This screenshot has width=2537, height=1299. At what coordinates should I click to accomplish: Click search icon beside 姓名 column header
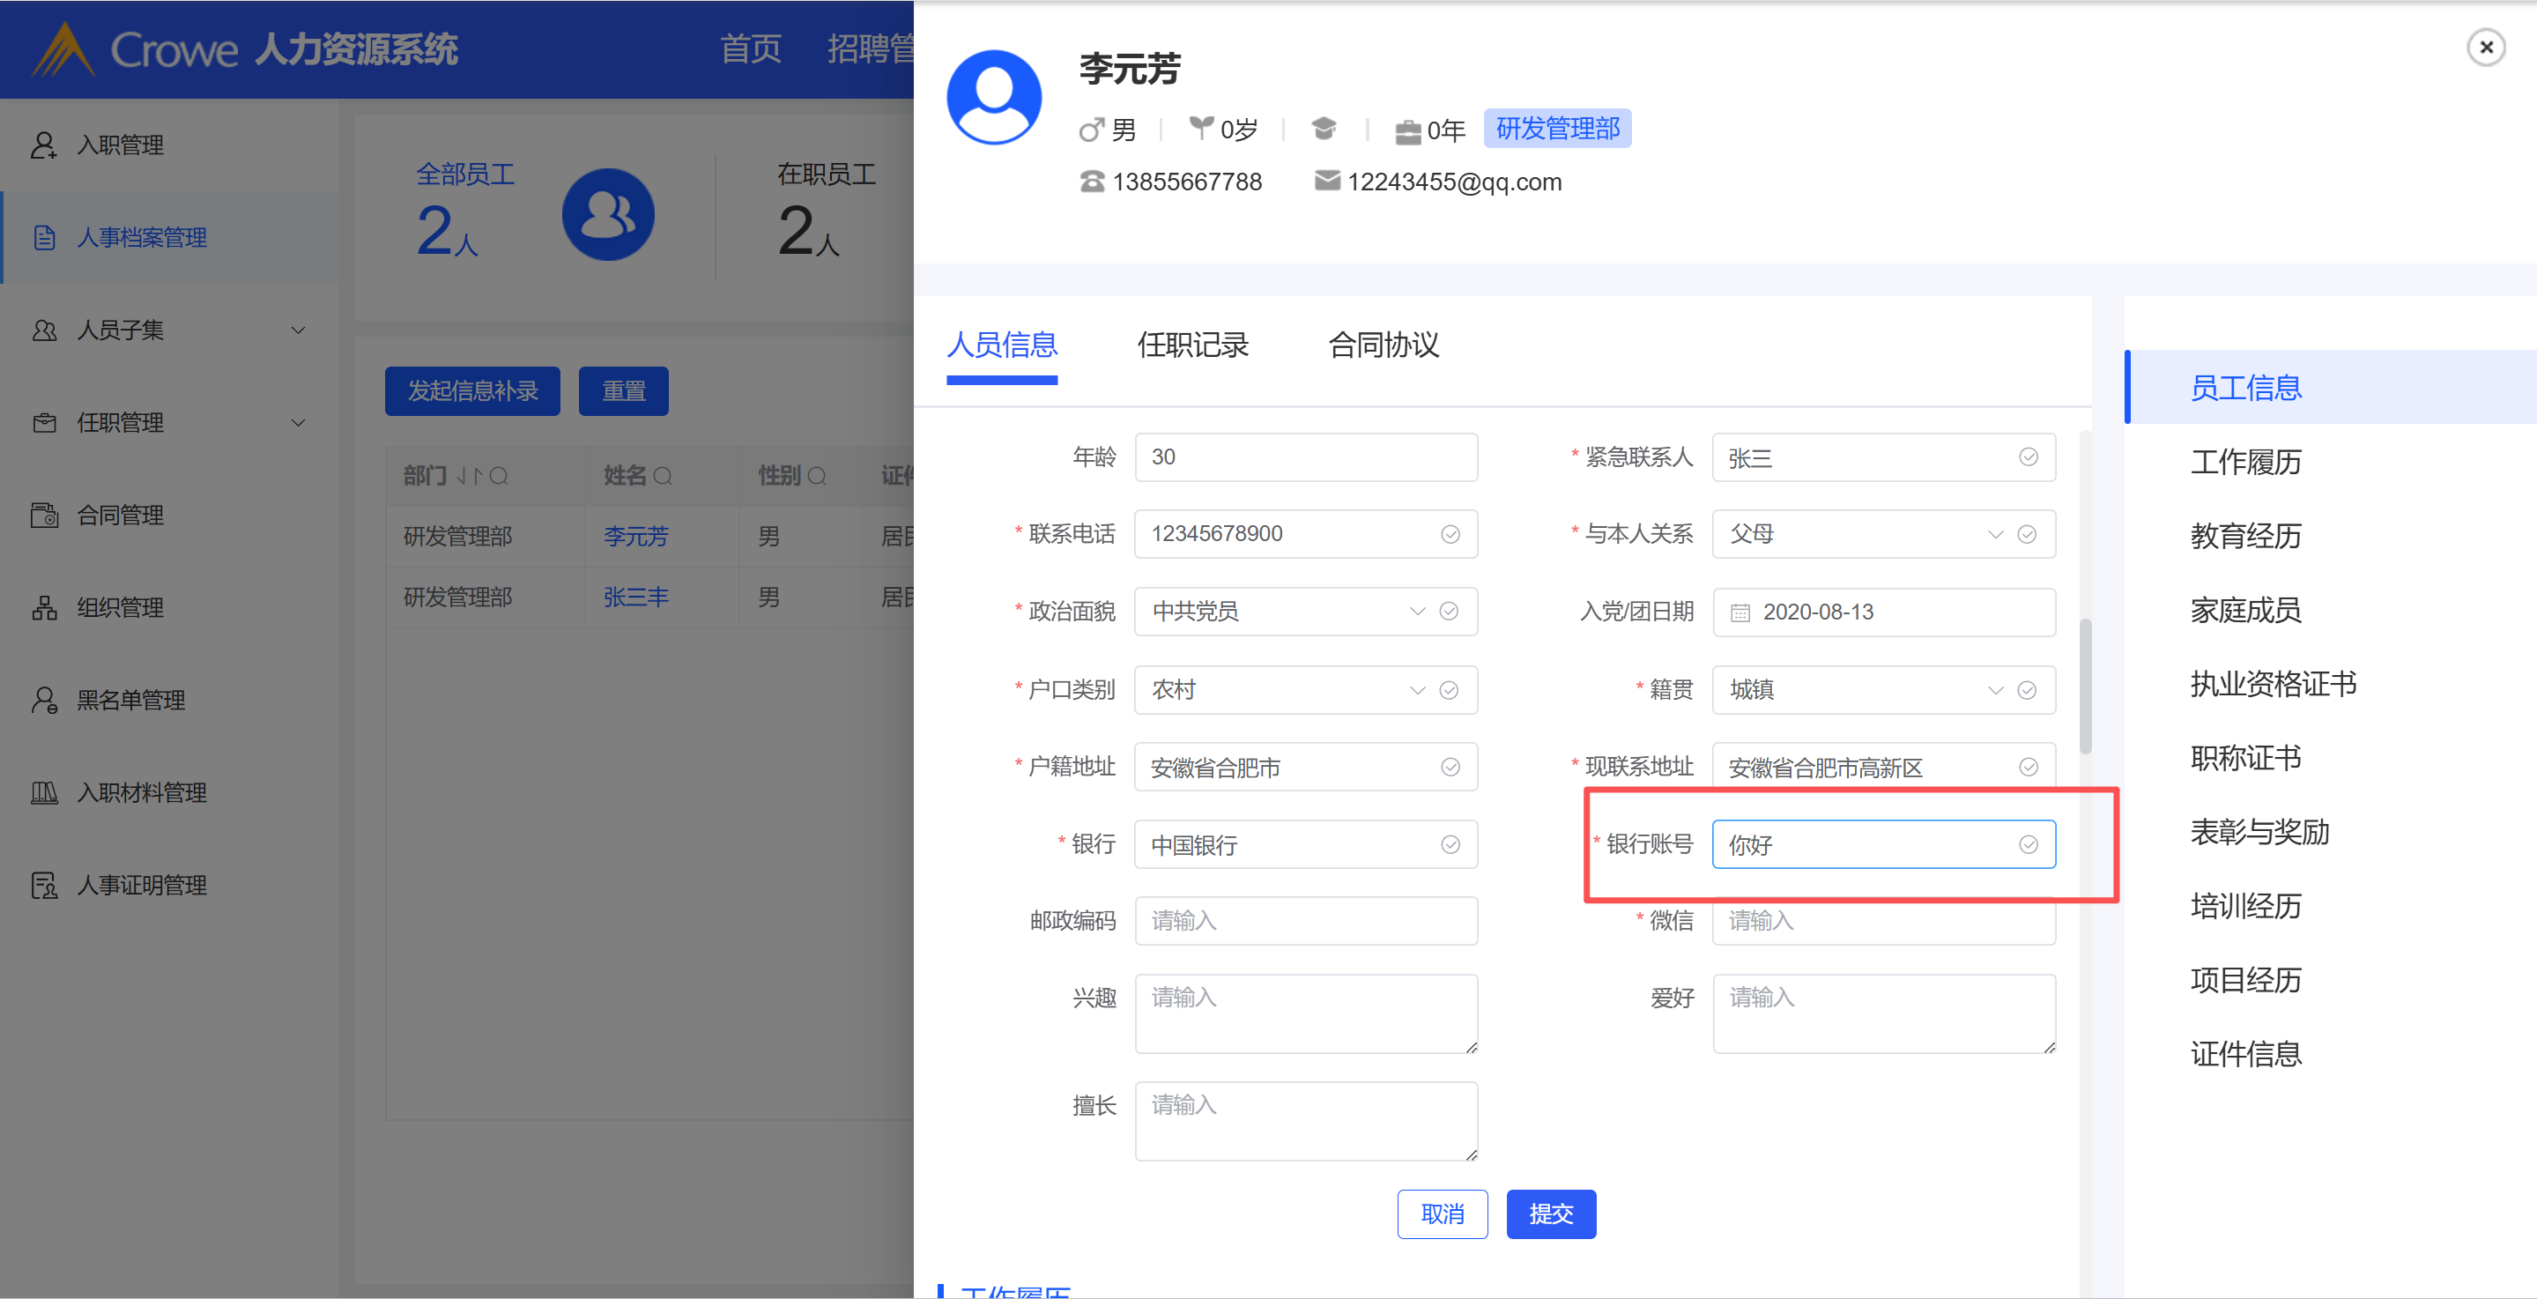(663, 477)
